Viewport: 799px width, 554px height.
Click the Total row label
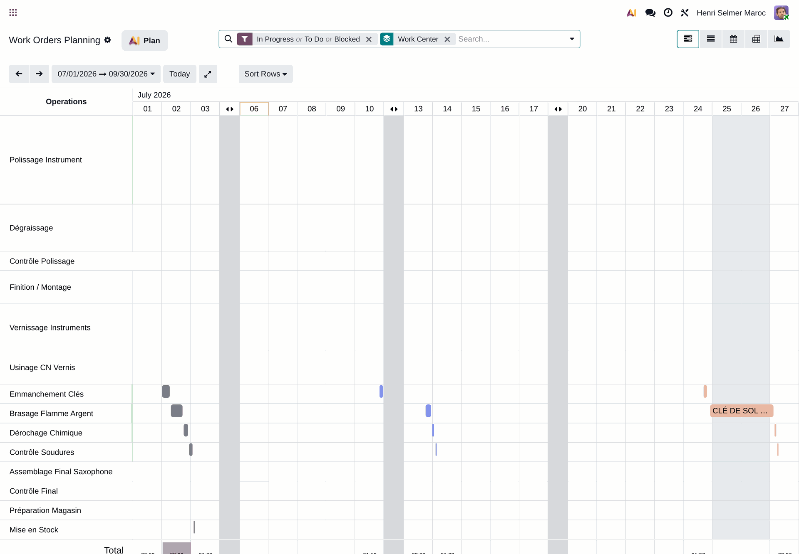pyautogui.click(x=114, y=550)
